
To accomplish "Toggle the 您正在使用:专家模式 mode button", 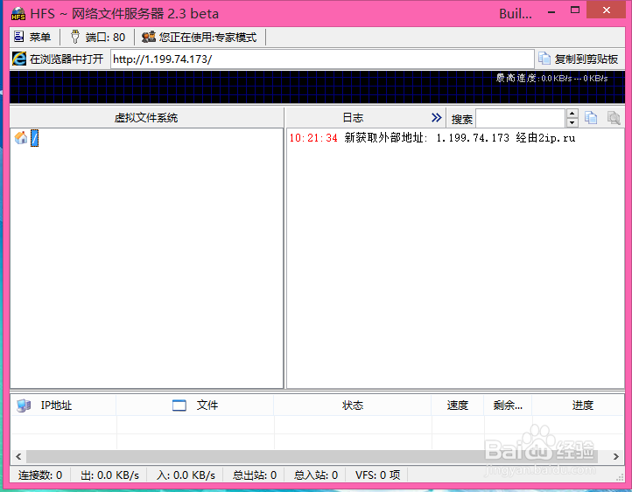I will click(x=199, y=37).
